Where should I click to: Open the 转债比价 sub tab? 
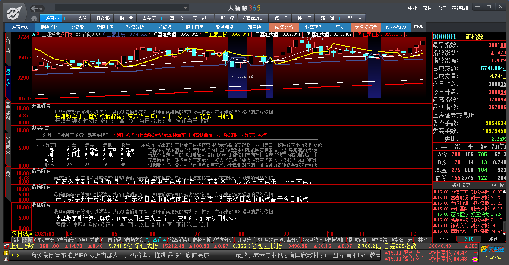pos(284,27)
